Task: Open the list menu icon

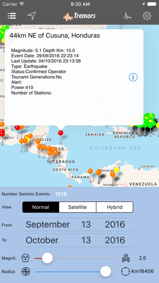Action: tap(12, 16)
